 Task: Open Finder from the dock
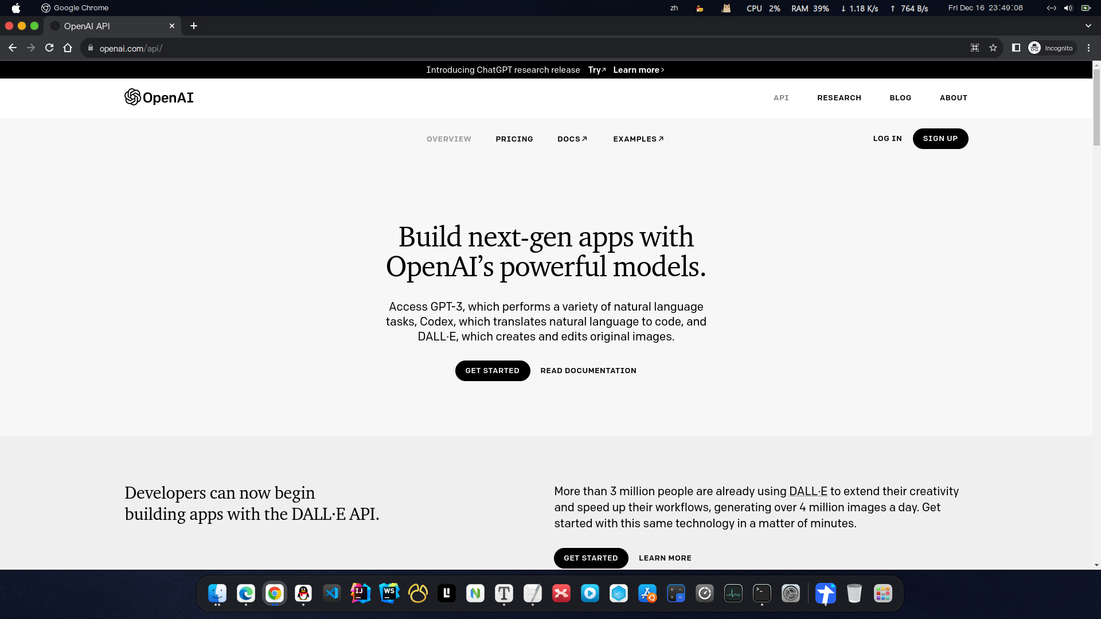point(217,593)
